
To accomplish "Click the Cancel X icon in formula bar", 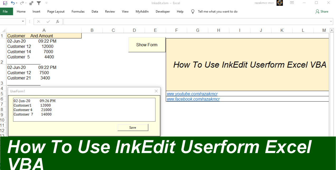I will point(39,22).
